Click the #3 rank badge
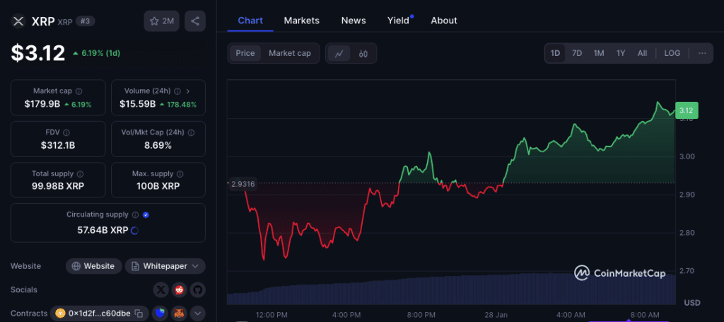The width and height of the screenshot is (724, 322). (86, 21)
